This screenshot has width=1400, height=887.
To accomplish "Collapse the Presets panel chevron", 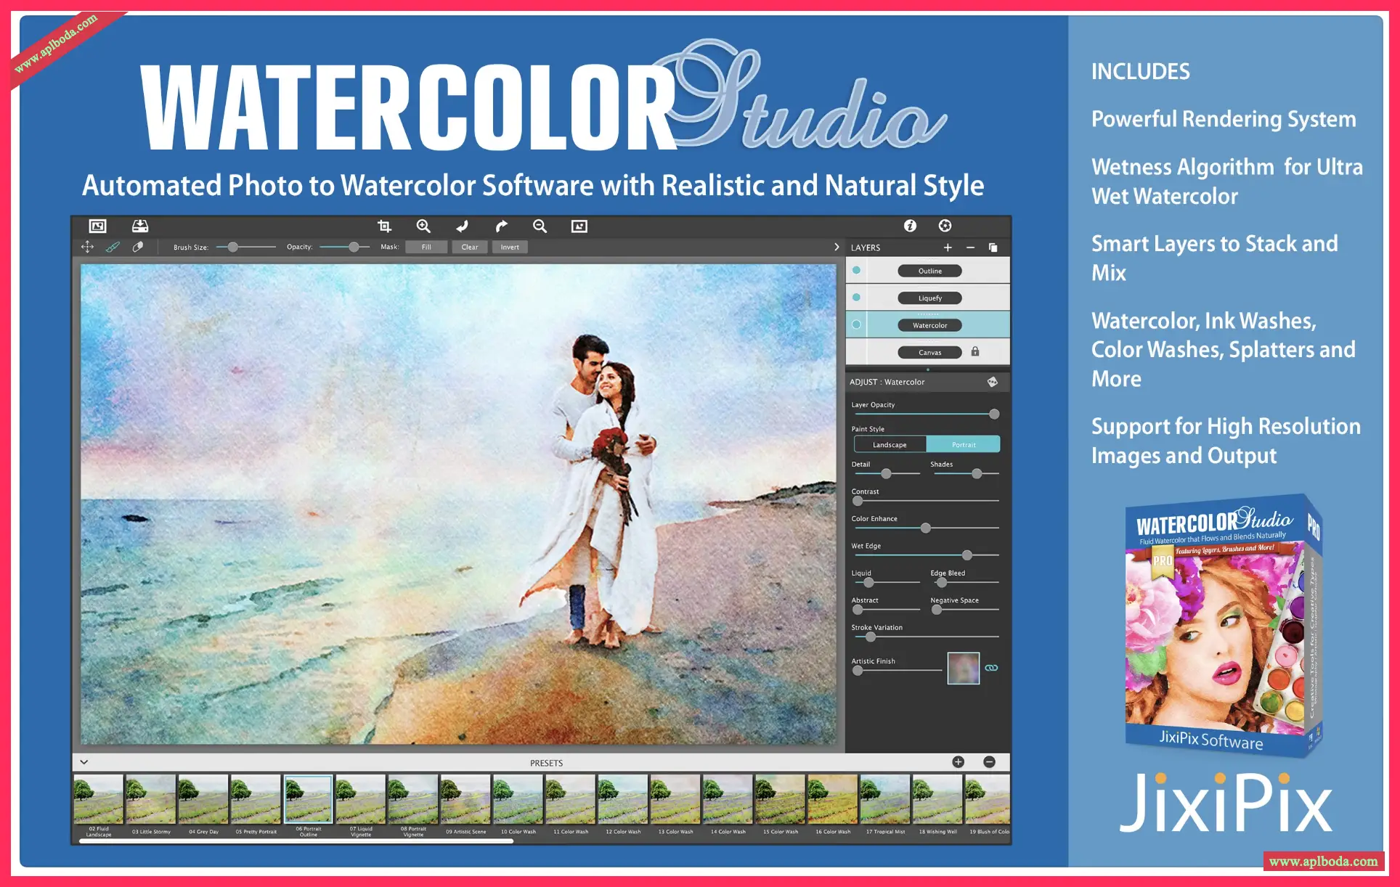I will pyautogui.click(x=84, y=762).
